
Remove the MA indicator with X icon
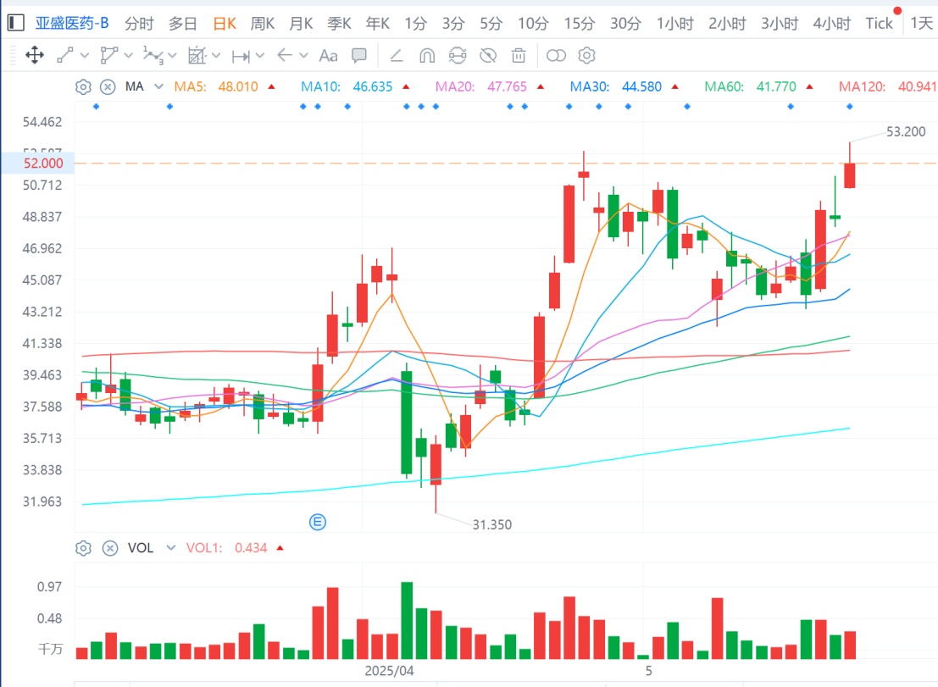click(x=108, y=86)
